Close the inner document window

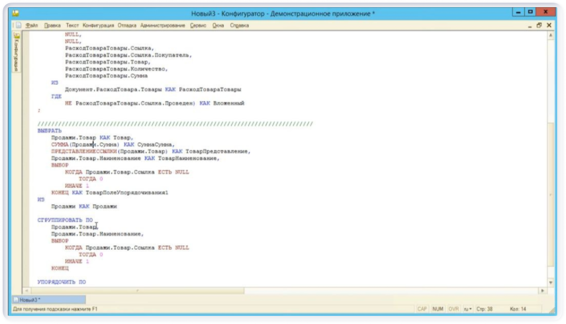point(549,26)
